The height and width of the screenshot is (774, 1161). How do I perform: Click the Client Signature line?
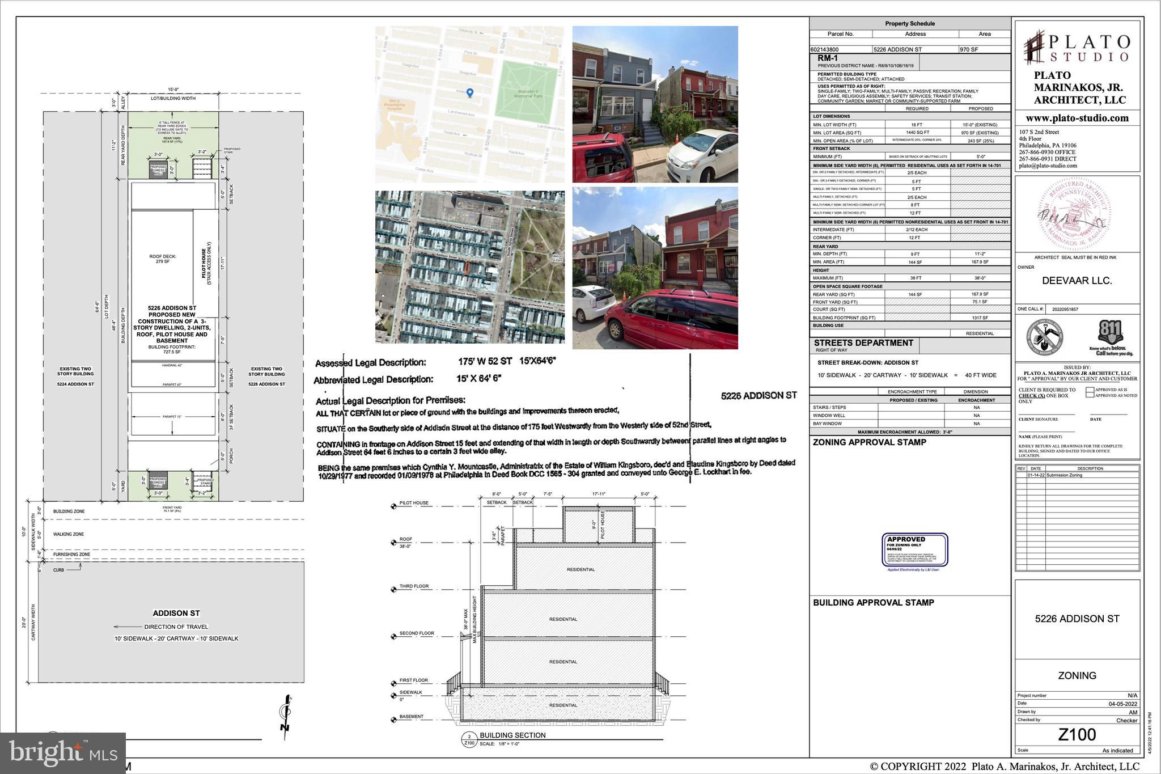pos(1046,413)
